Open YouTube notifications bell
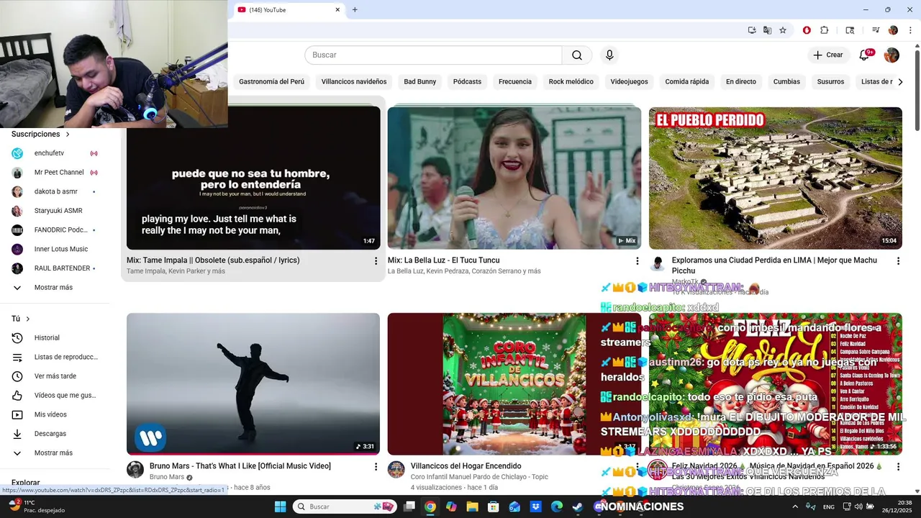 point(865,55)
